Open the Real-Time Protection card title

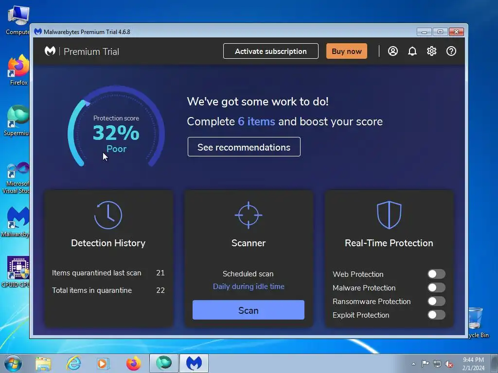pyautogui.click(x=389, y=243)
